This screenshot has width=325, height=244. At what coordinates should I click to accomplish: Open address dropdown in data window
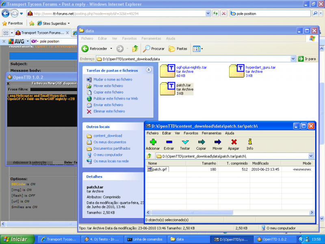pos(293,59)
